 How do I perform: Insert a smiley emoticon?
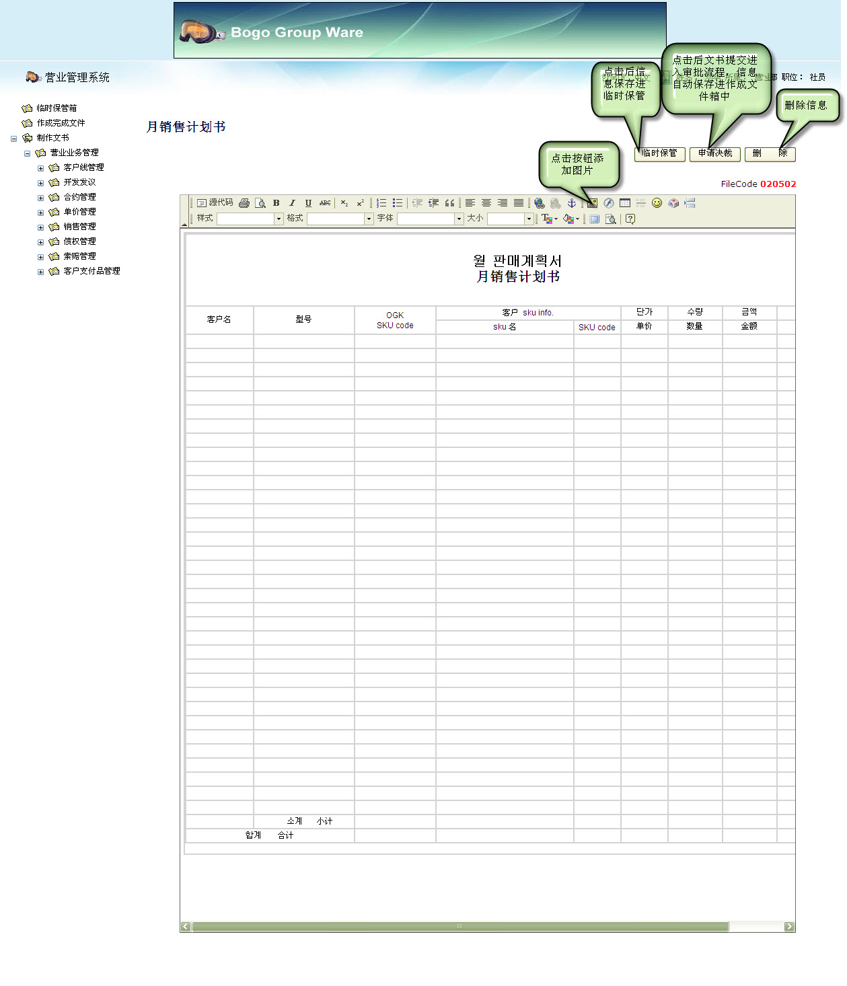657,203
